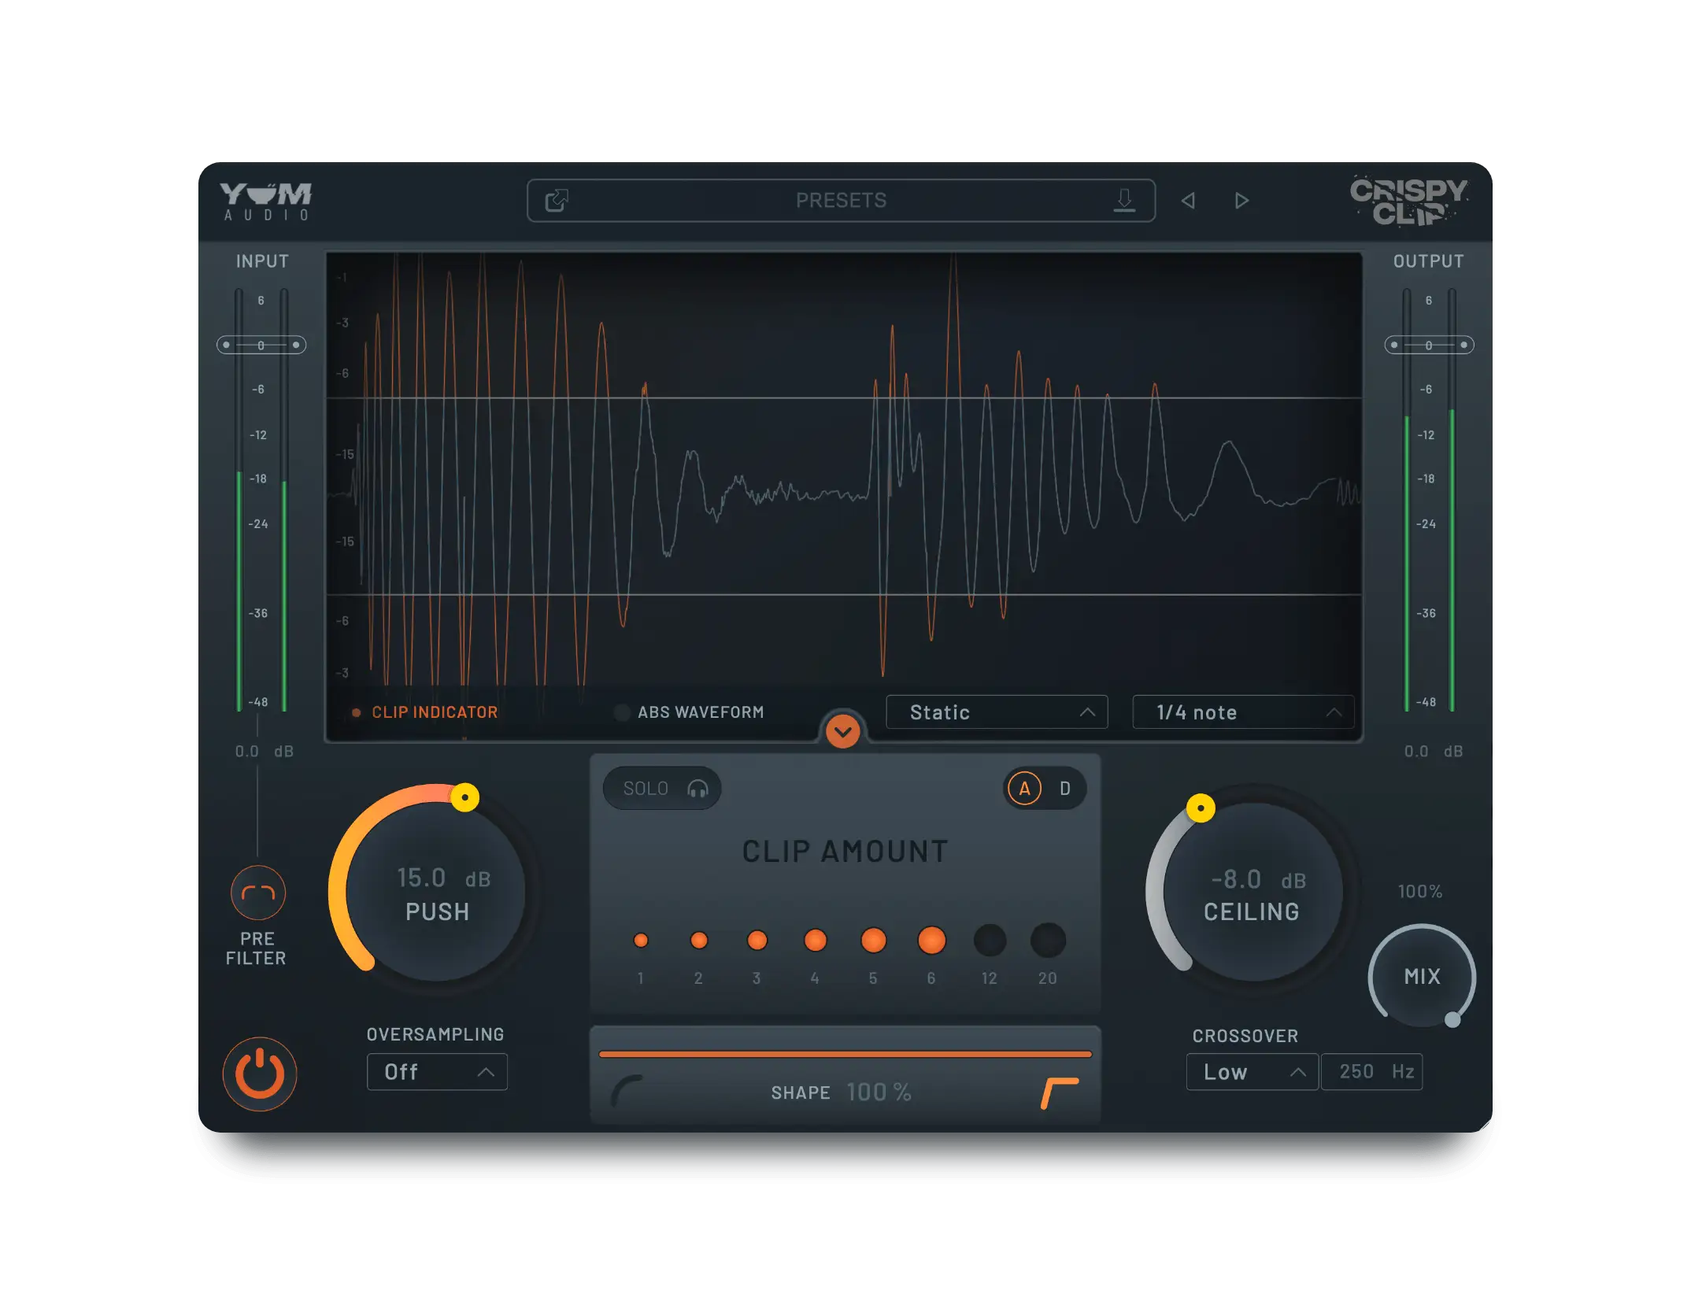Image resolution: width=1691 pixels, height=1294 pixels.
Task: Click the preset save download icon
Action: point(1124,201)
